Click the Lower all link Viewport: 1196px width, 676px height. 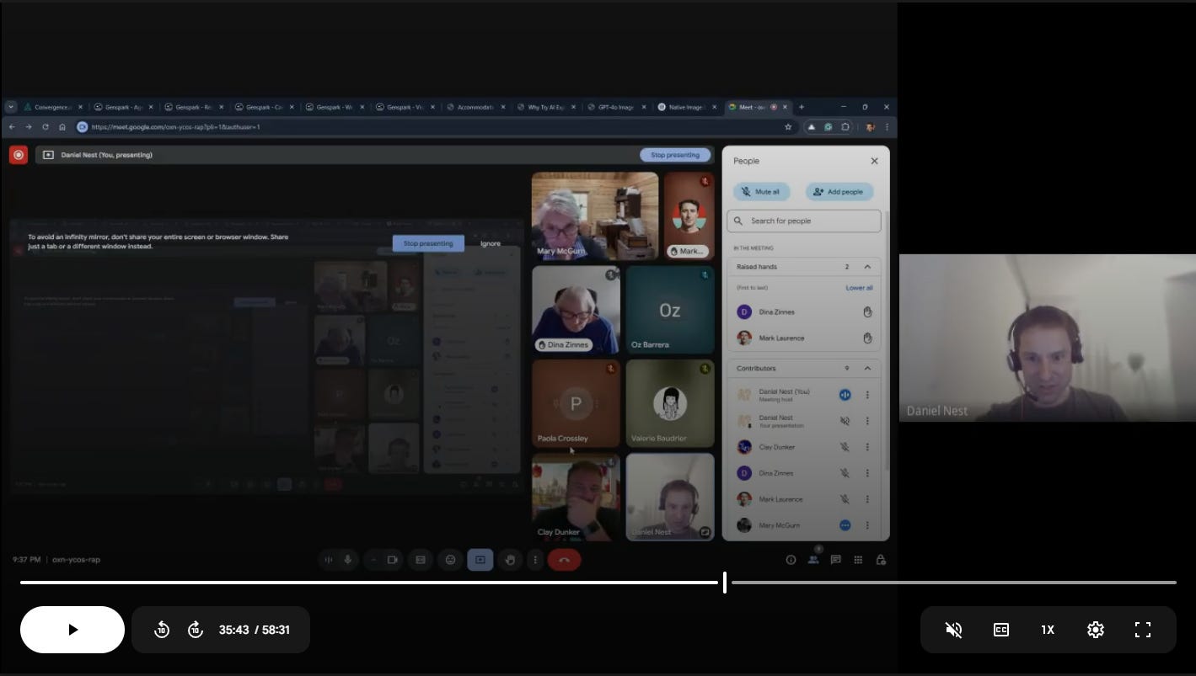point(860,288)
